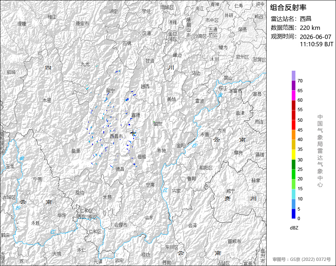
Task: Click the 宣威市 label
Action: (234, 241)
